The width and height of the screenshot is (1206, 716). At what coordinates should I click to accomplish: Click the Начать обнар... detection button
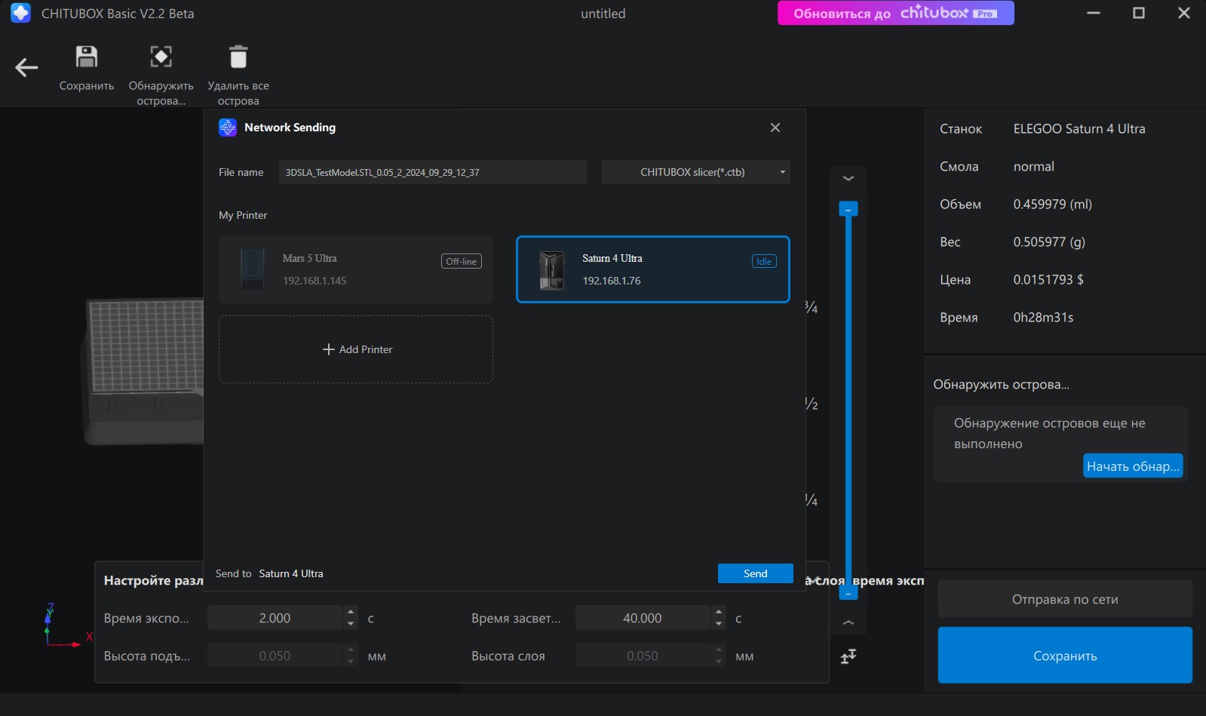click(x=1132, y=466)
